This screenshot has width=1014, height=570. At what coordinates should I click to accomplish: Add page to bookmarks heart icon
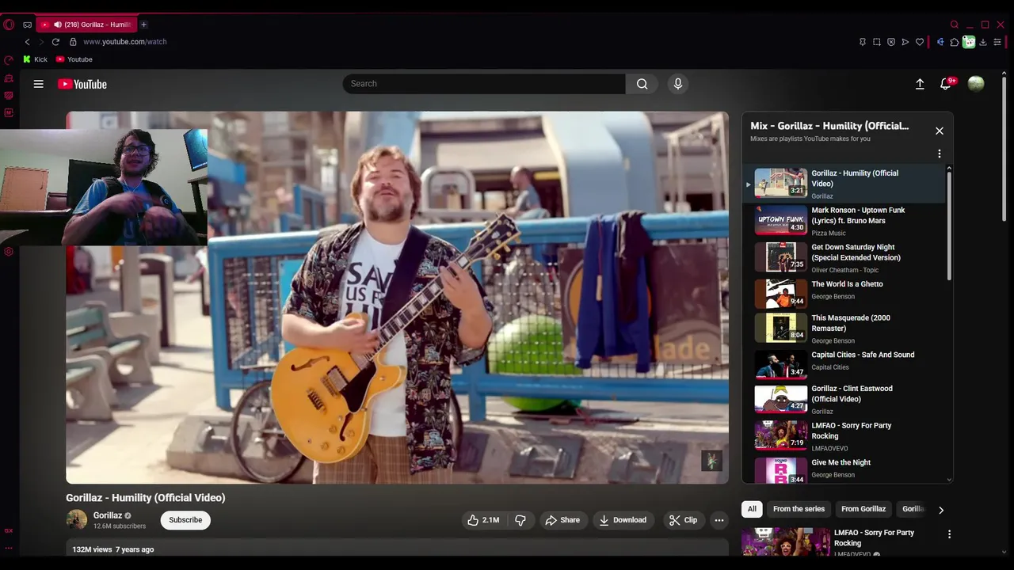point(920,42)
